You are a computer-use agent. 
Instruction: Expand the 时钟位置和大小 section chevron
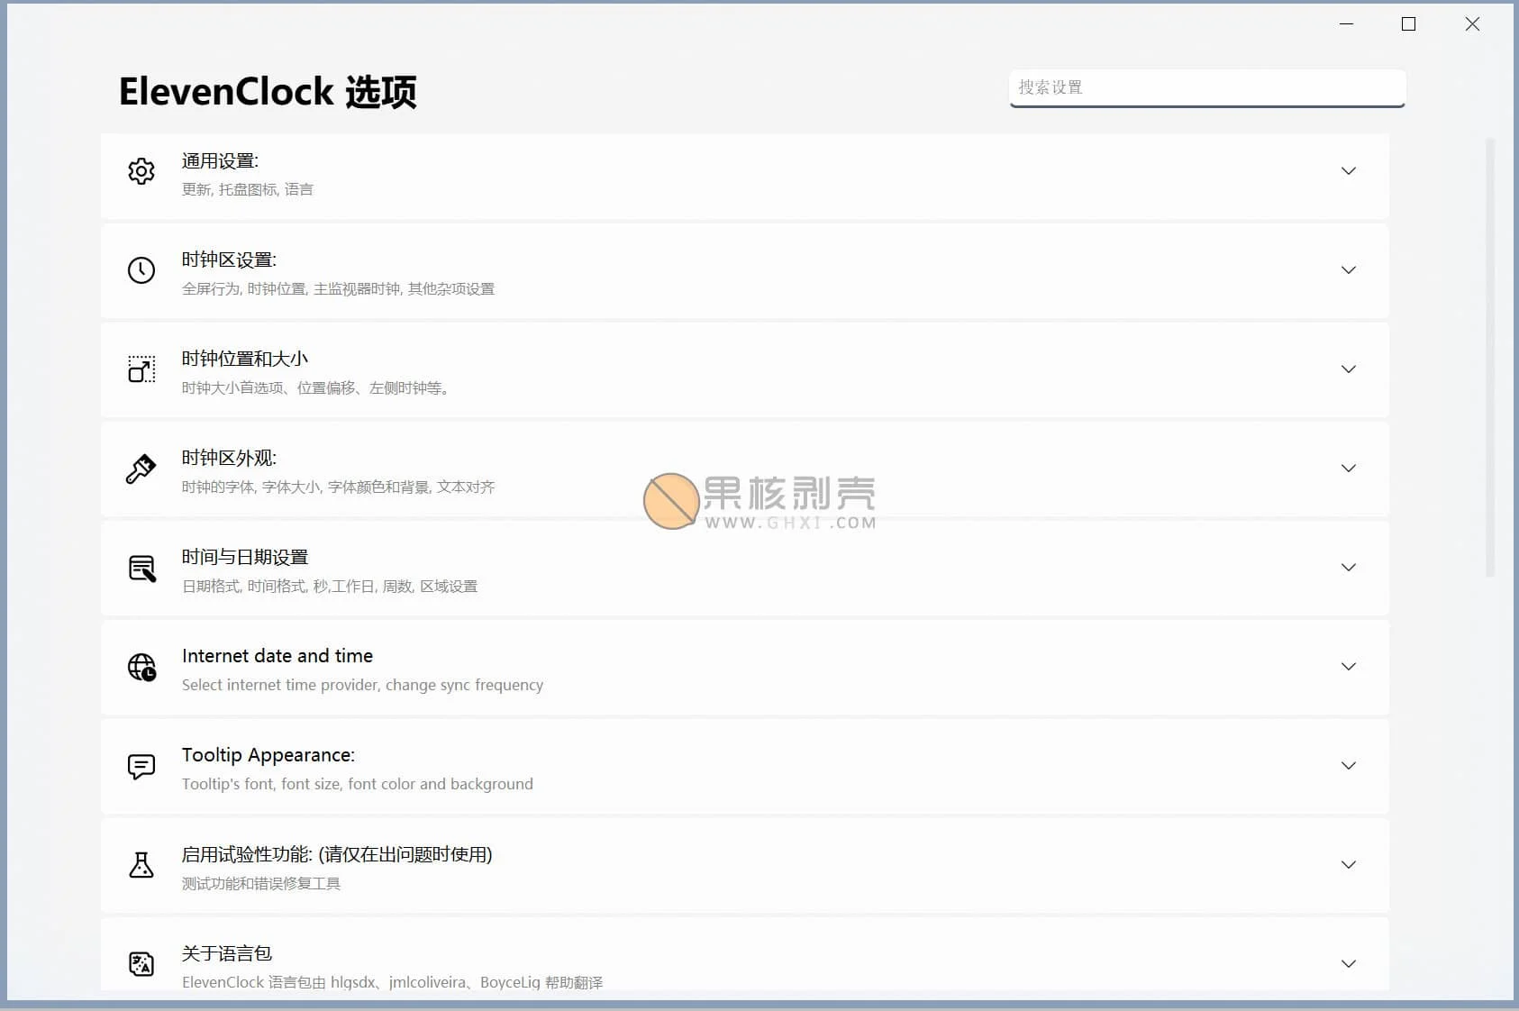click(1348, 369)
